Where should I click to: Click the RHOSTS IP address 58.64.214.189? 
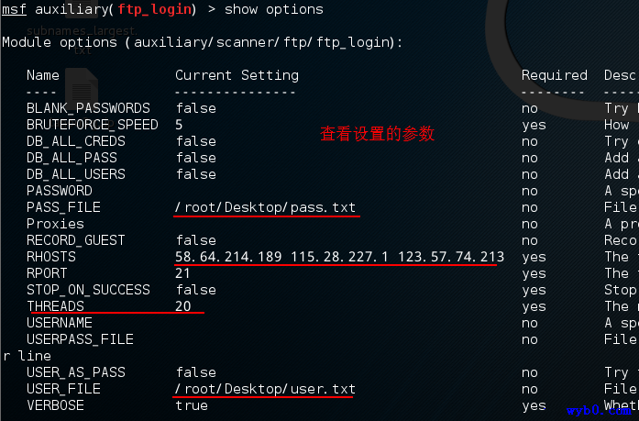pyautogui.click(x=228, y=256)
